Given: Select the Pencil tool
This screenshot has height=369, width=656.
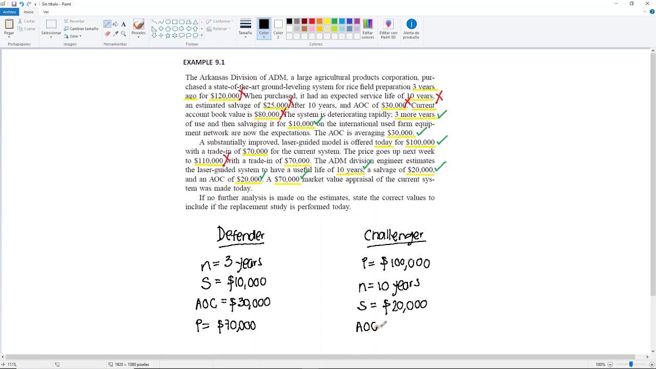Looking at the screenshot, I should [x=107, y=24].
